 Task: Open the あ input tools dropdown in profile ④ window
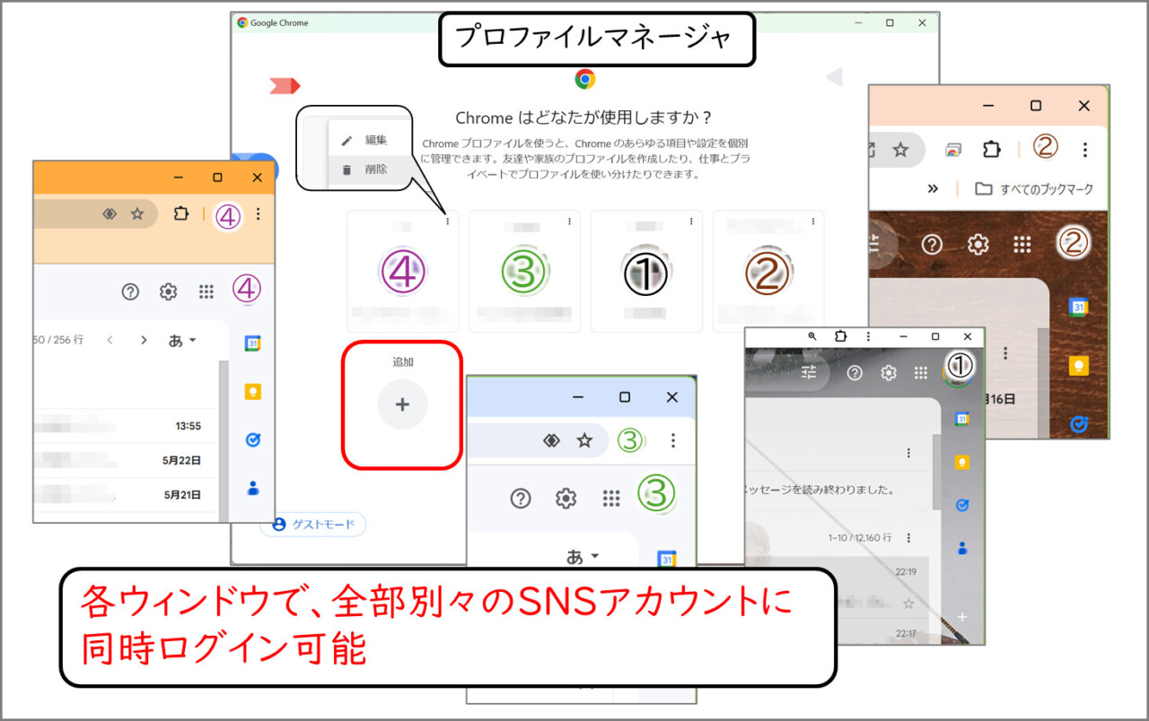coord(182,340)
